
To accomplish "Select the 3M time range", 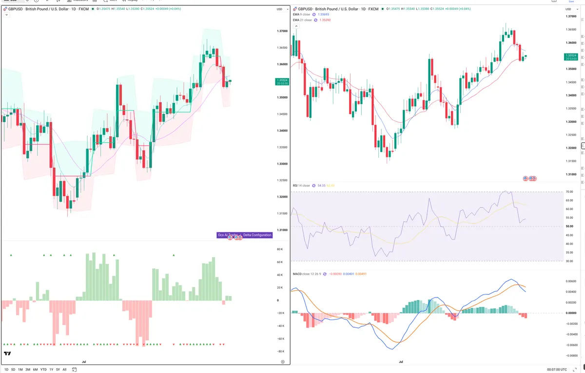I will click(28, 370).
